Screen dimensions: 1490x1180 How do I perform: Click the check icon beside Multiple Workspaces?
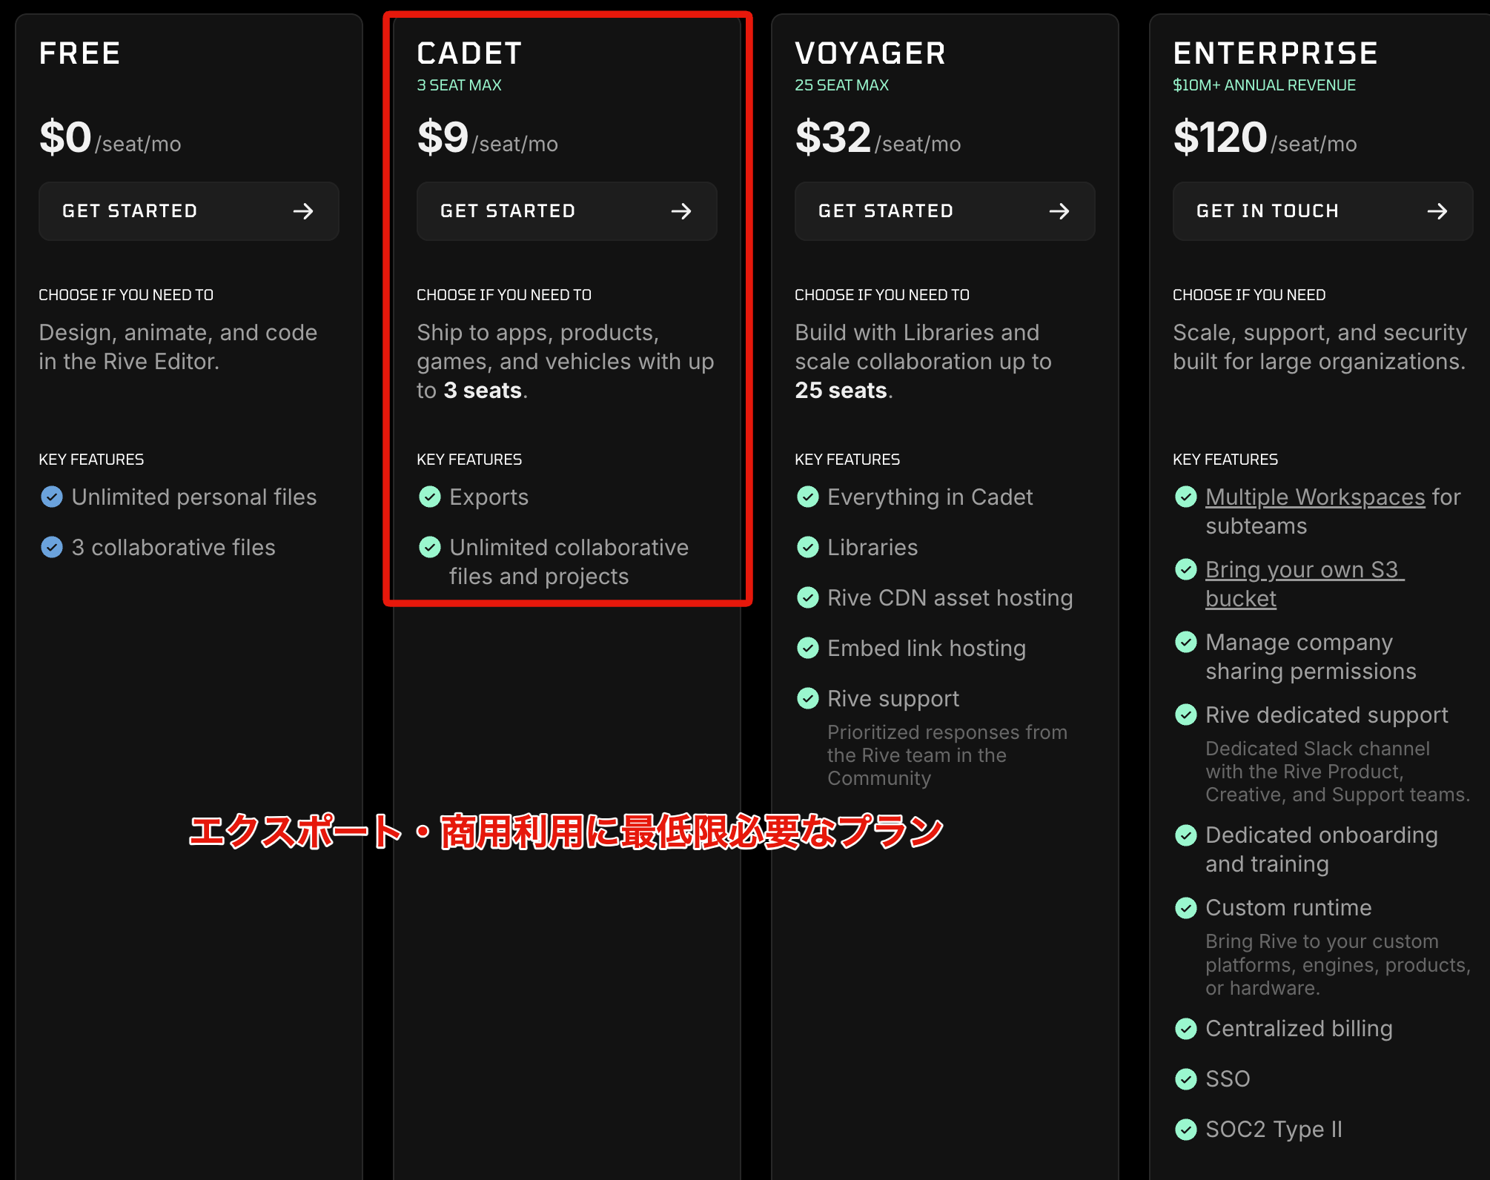(1186, 497)
